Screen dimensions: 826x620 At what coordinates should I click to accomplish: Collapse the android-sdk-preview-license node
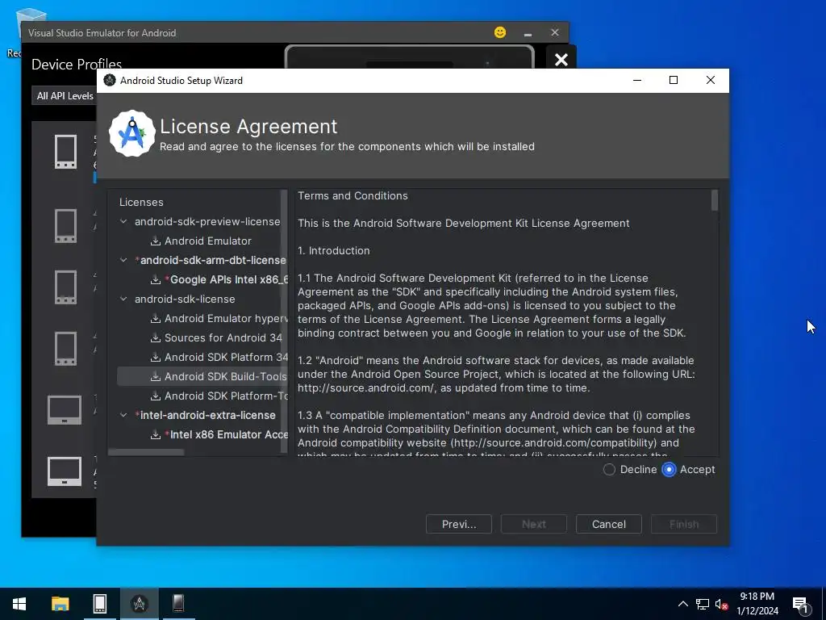pyautogui.click(x=123, y=221)
